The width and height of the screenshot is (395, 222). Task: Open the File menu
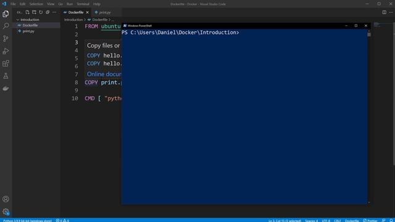13,4
